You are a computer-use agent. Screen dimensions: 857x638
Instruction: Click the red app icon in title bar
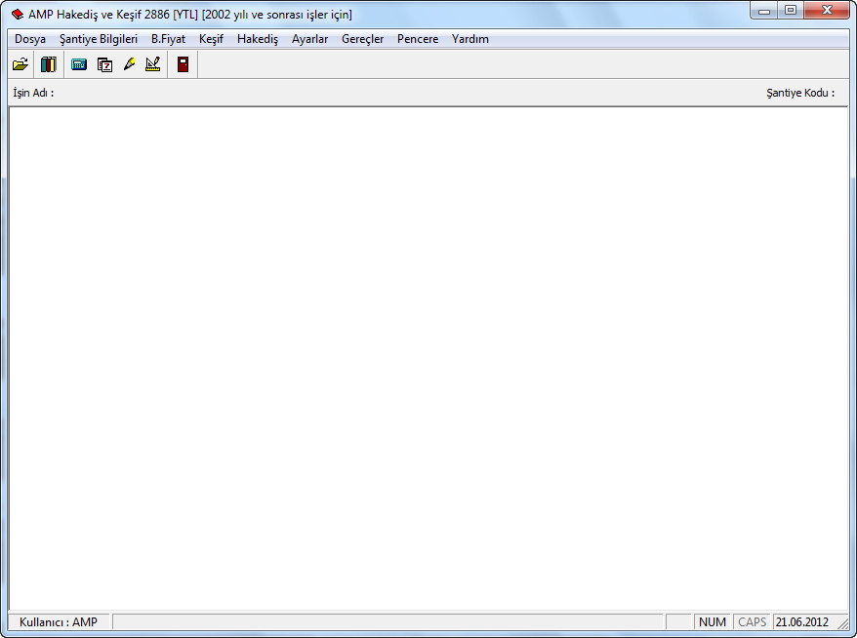(x=18, y=15)
